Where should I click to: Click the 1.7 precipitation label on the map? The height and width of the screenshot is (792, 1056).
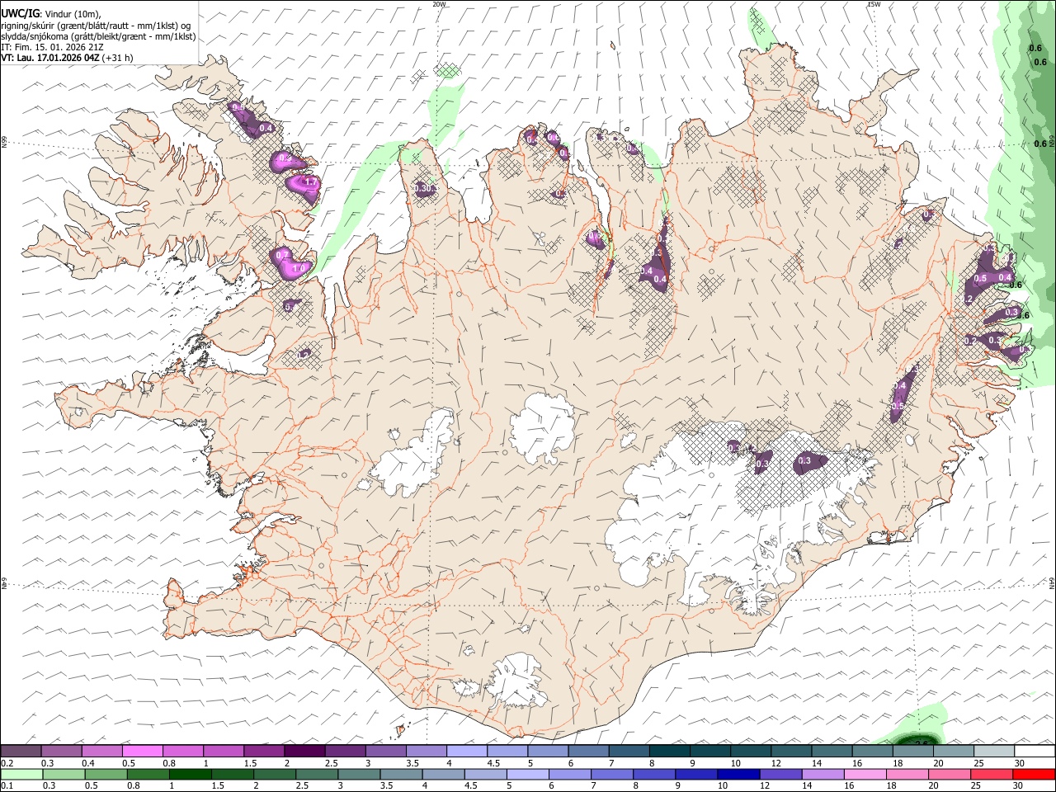(x=311, y=182)
